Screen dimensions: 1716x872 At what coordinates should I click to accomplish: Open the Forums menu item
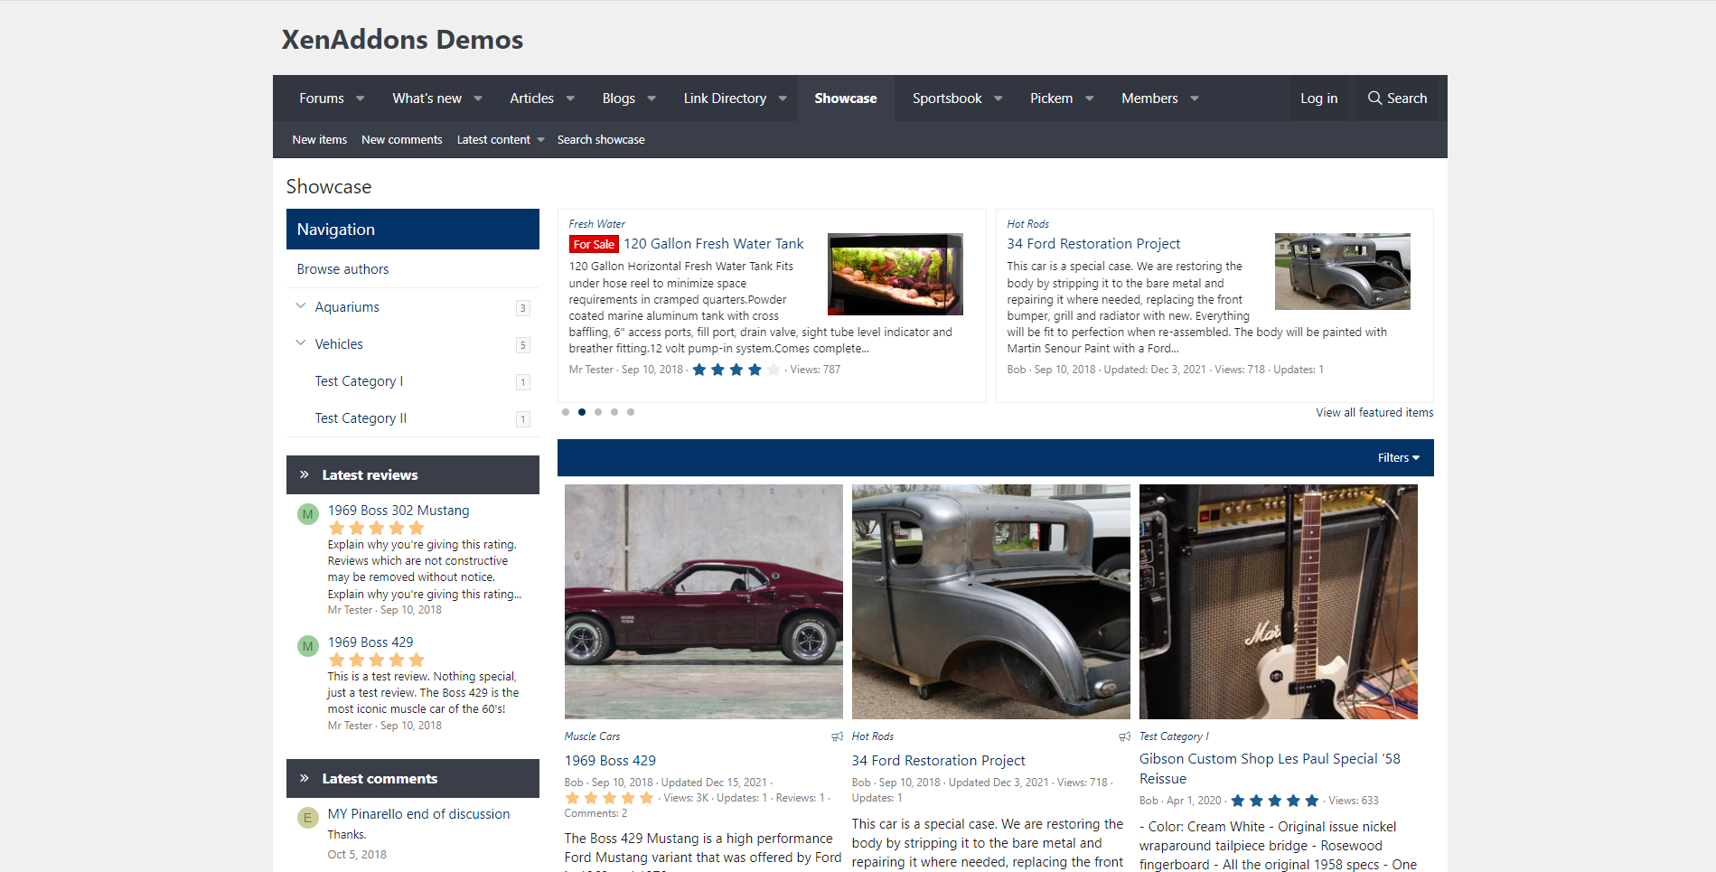pos(322,98)
